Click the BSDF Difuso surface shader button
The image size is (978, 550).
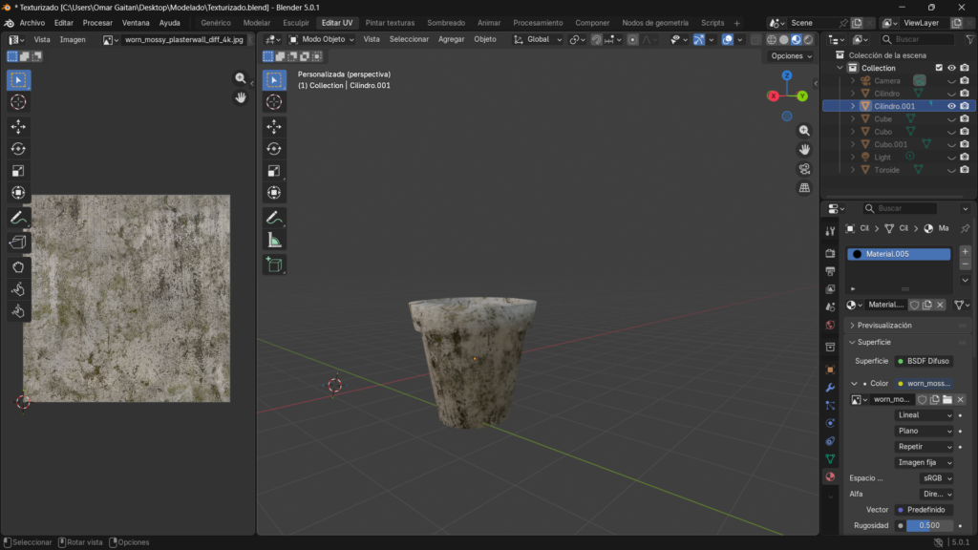[x=922, y=361]
